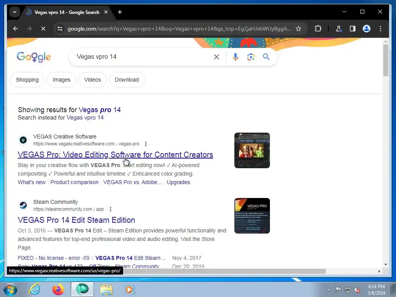Clear the search query with X

tap(217, 57)
